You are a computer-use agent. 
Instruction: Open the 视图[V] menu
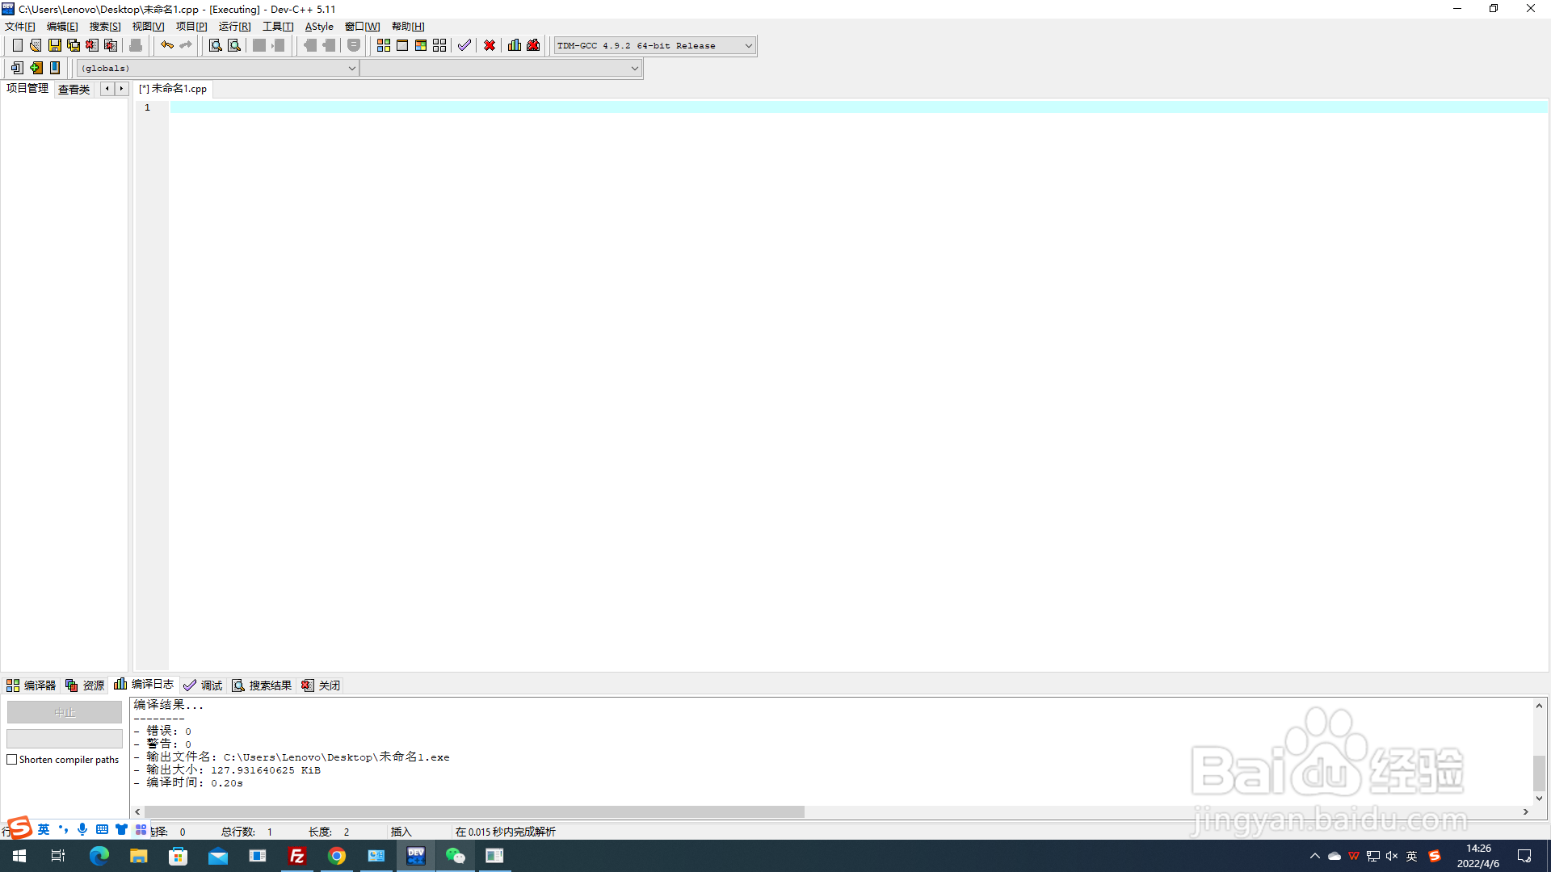pos(148,27)
